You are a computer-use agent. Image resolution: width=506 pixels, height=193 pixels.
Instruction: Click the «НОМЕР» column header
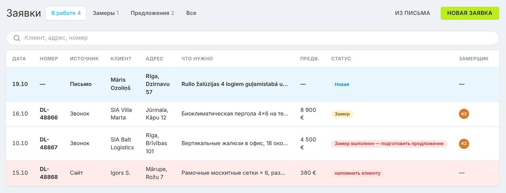click(x=49, y=59)
